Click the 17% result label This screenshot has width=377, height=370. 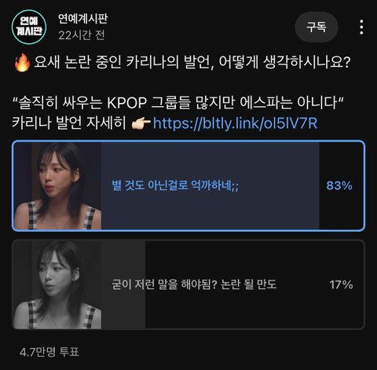click(341, 284)
